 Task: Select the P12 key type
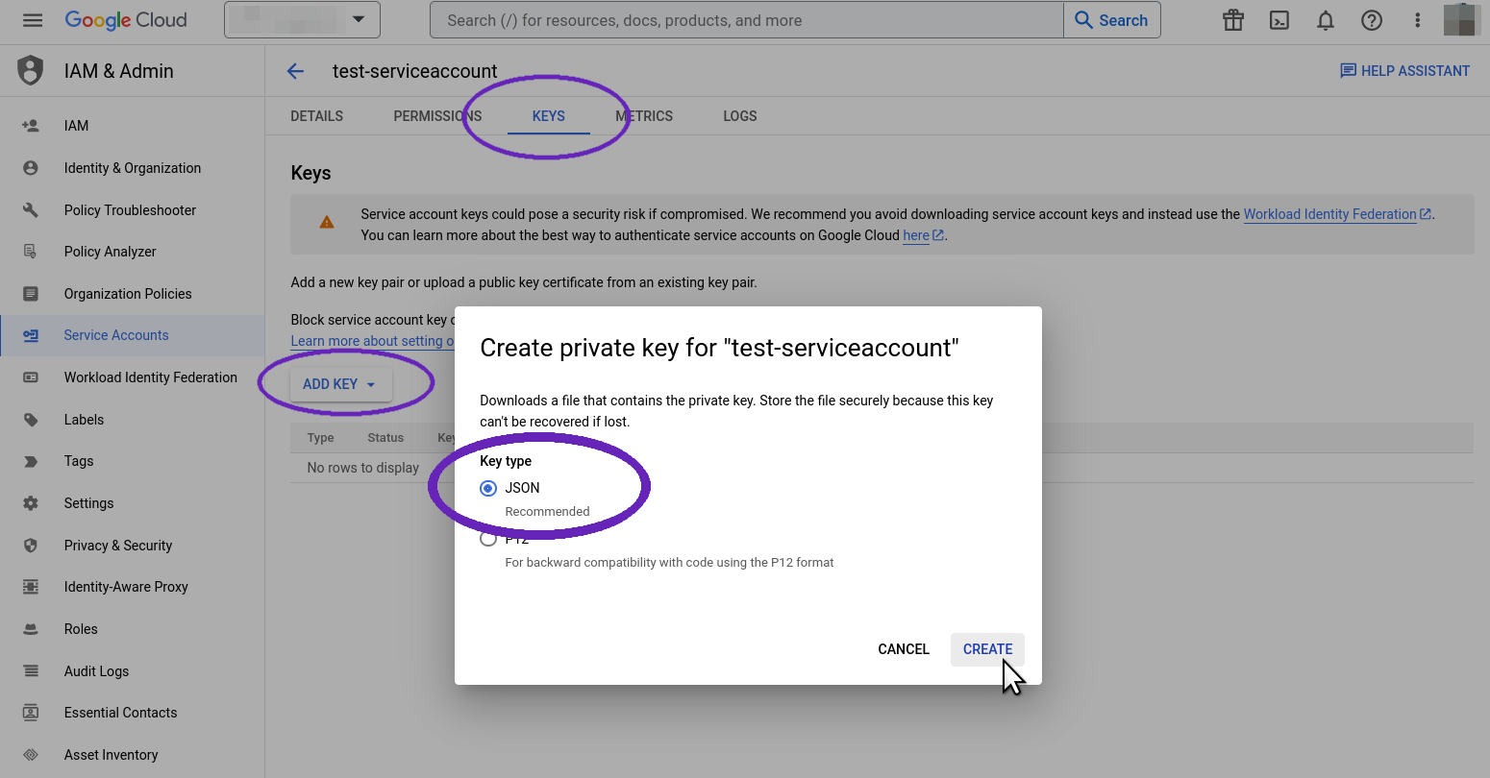pyautogui.click(x=487, y=538)
